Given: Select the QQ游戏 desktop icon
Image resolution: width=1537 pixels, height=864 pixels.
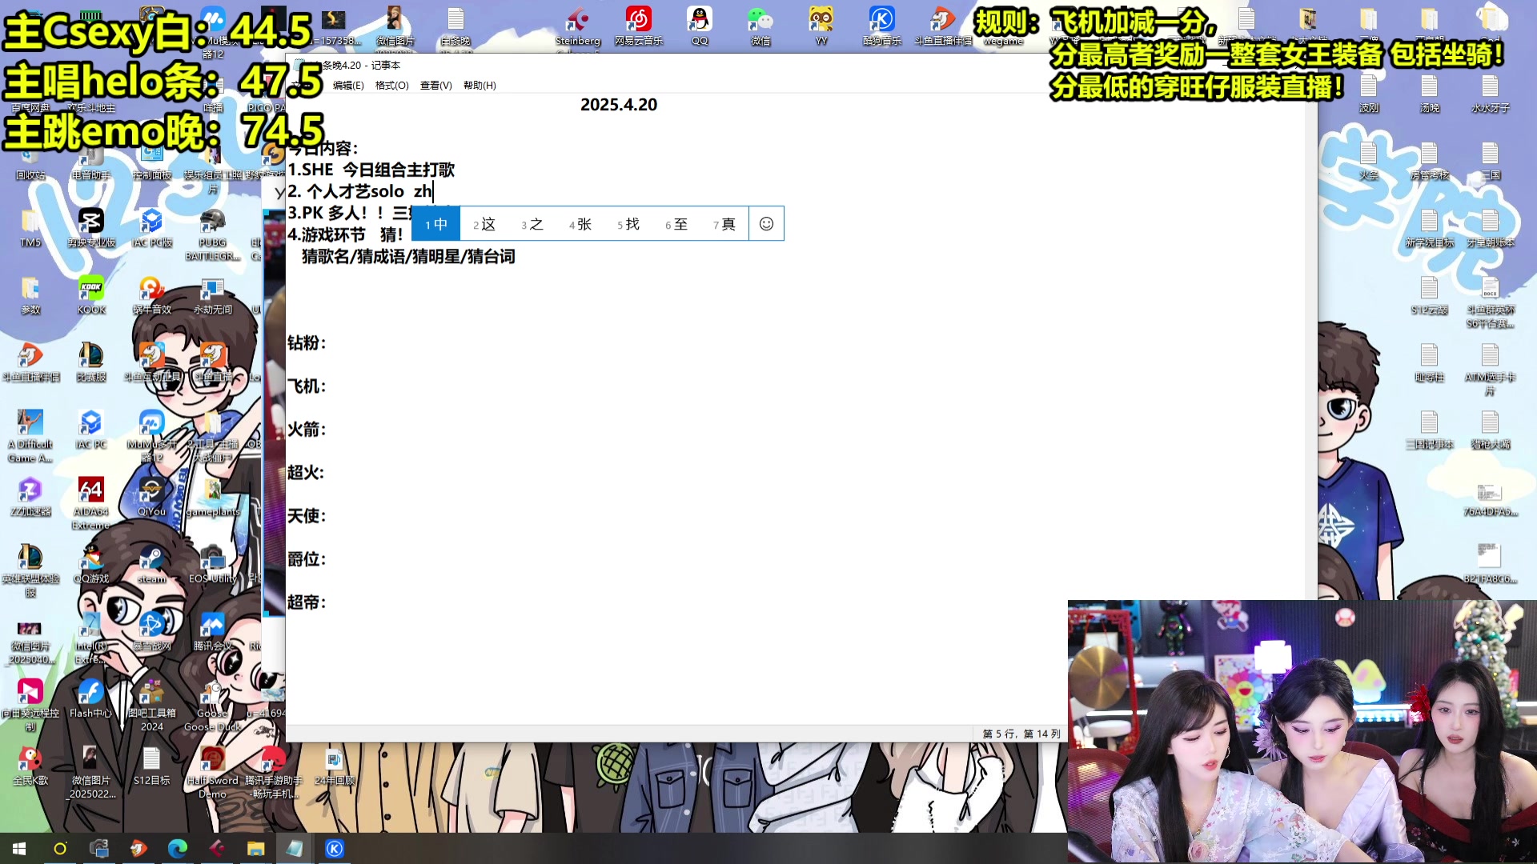Looking at the screenshot, I should 91,564.
